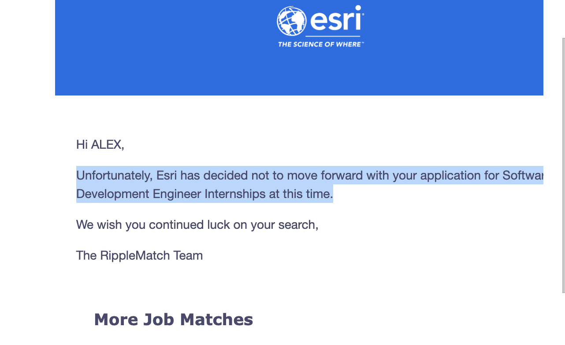Viewport: 565px width, 345px height.
Task: Click the "Hi ALEX," greeting line
Action: 100,144
